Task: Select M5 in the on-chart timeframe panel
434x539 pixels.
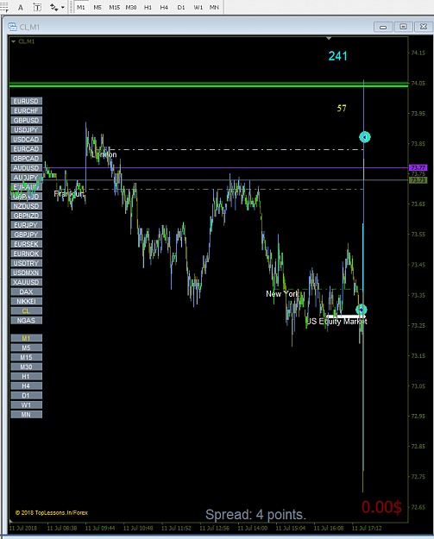Action: (x=26, y=348)
